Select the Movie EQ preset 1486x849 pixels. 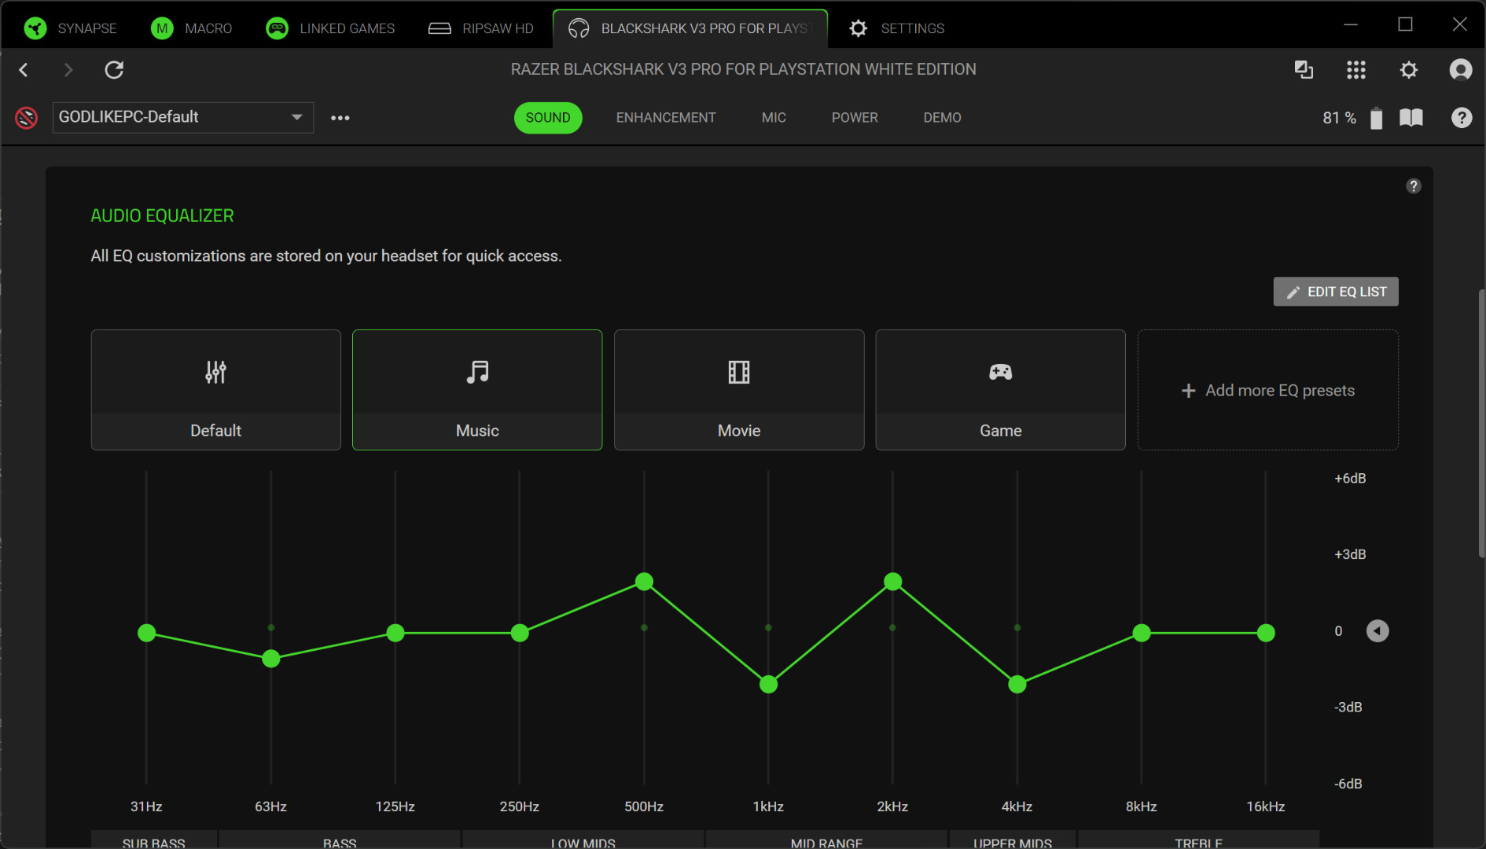[x=738, y=390]
